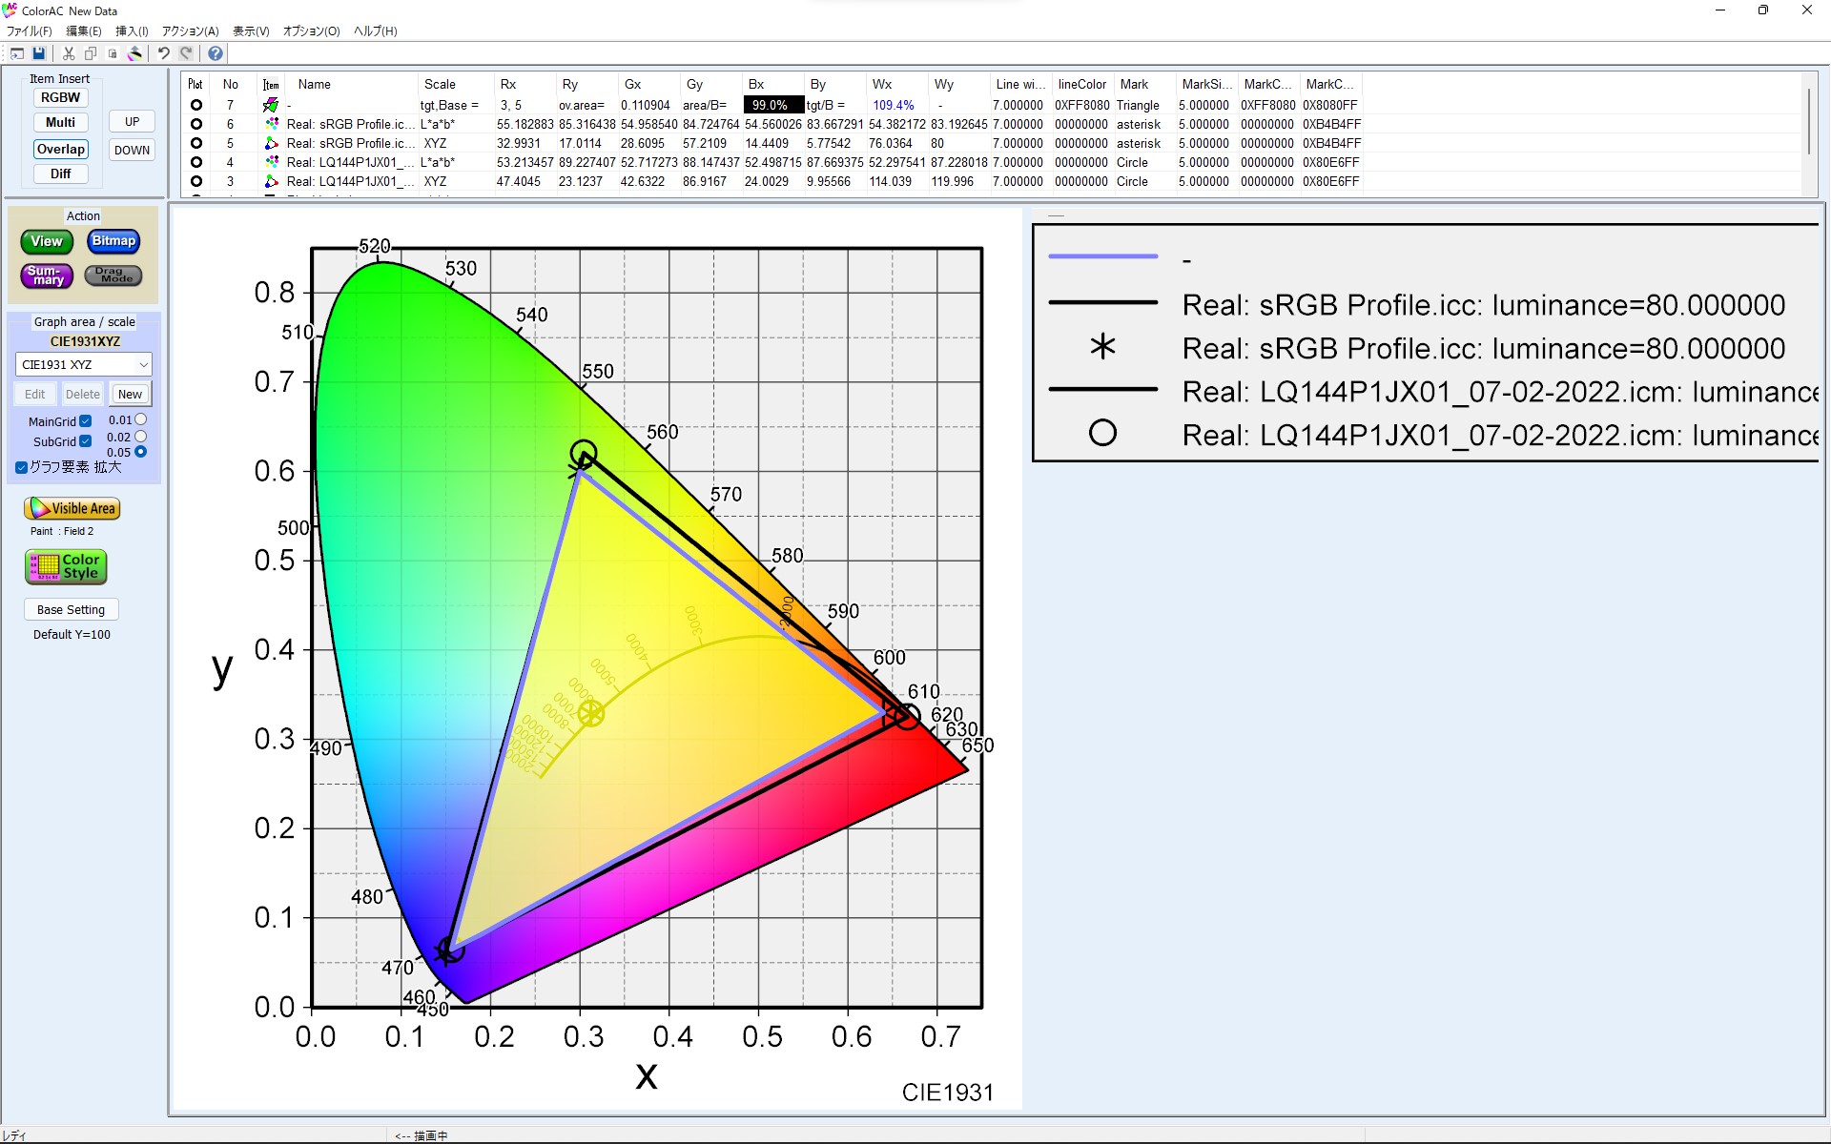This screenshot has width=1831, height=1144.
Task: Click the list vertical scrollbar
Action: 1809,122
